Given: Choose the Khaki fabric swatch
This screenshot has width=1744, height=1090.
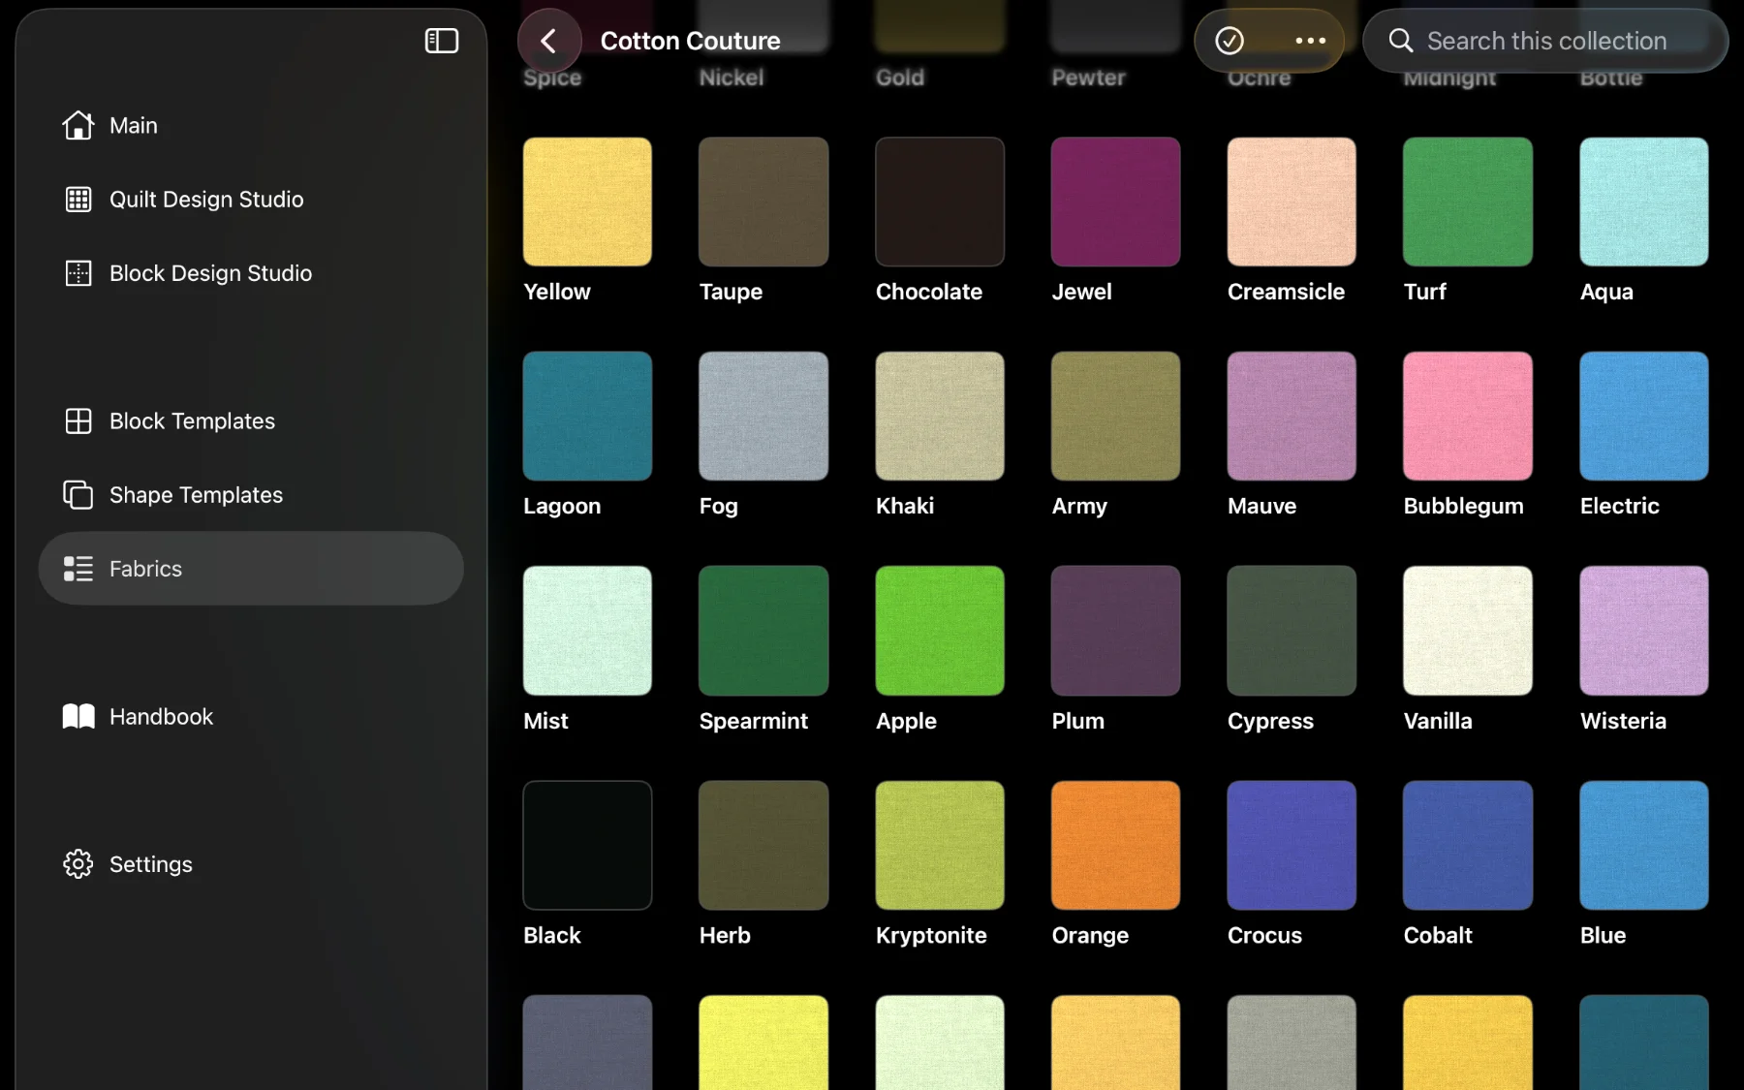Looking at the screenshot, I should tap(940, 416).
